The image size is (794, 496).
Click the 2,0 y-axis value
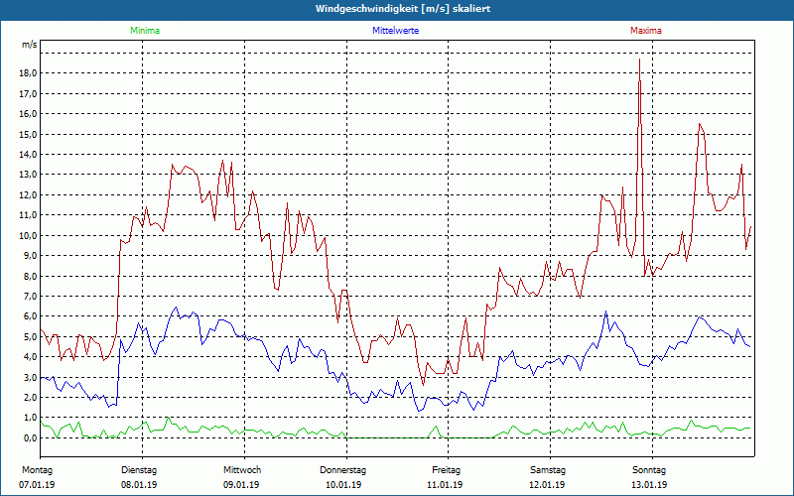pyautogui.click(x=31, y=398)
